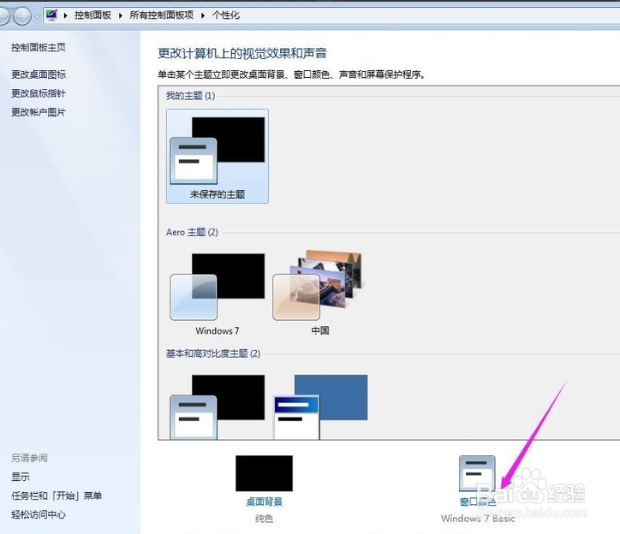Click the 窗口颜色 link text

[x=478, y=502]
